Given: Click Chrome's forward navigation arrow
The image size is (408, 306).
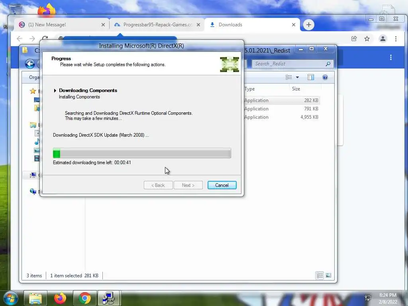Looking at the screenshot, I should tap(32, 39).
